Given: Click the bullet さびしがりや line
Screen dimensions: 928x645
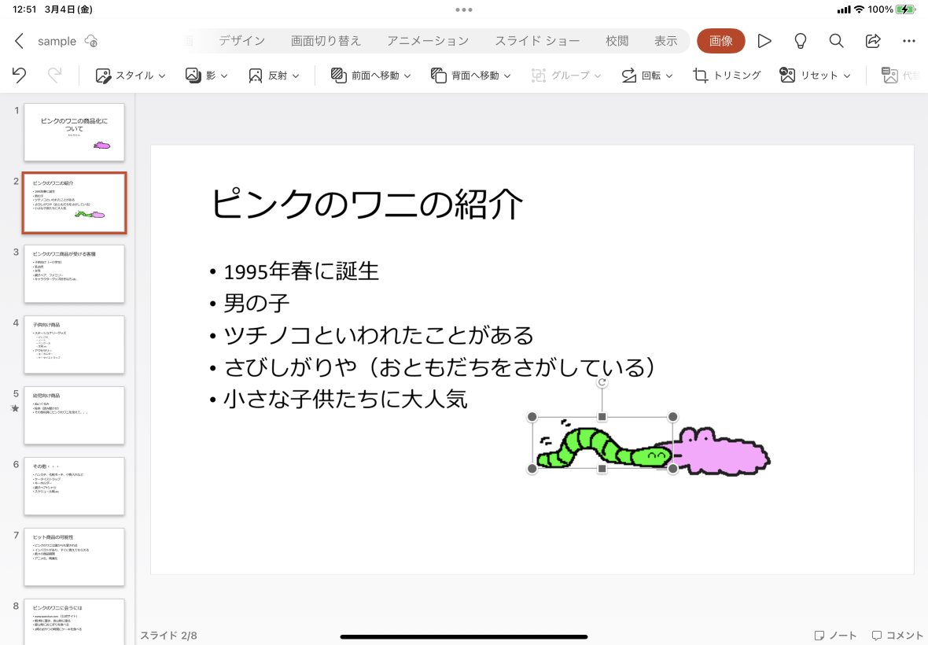Looking at the screenshot, I should [x=439, y=367].
